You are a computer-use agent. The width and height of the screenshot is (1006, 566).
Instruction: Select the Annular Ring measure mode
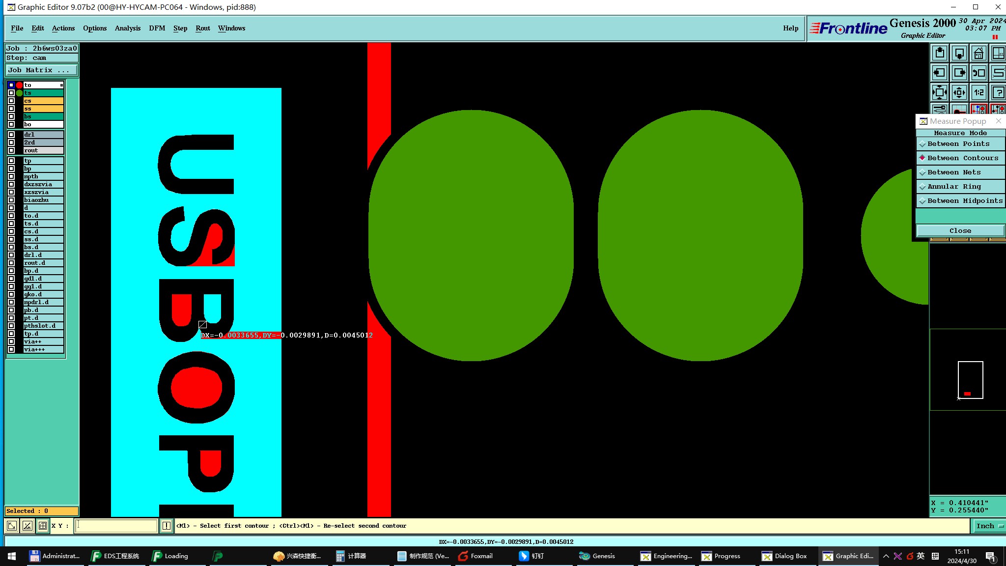coord(953,187)
